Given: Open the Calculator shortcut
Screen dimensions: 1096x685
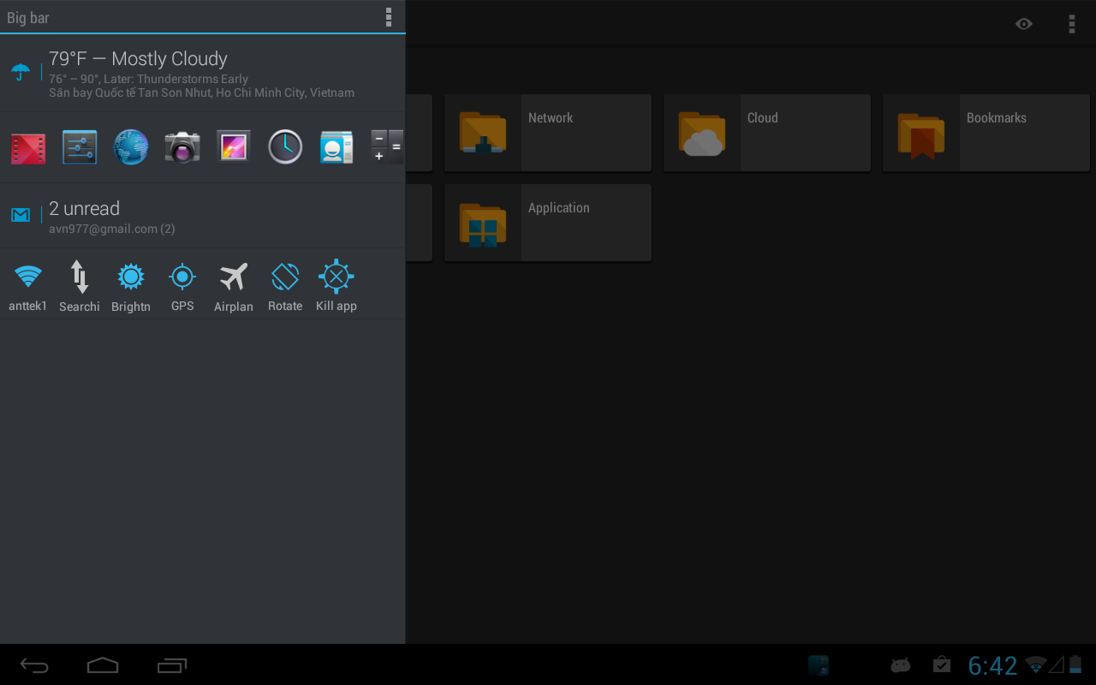Looking at the screenshot, I should [x=387, y=146].
